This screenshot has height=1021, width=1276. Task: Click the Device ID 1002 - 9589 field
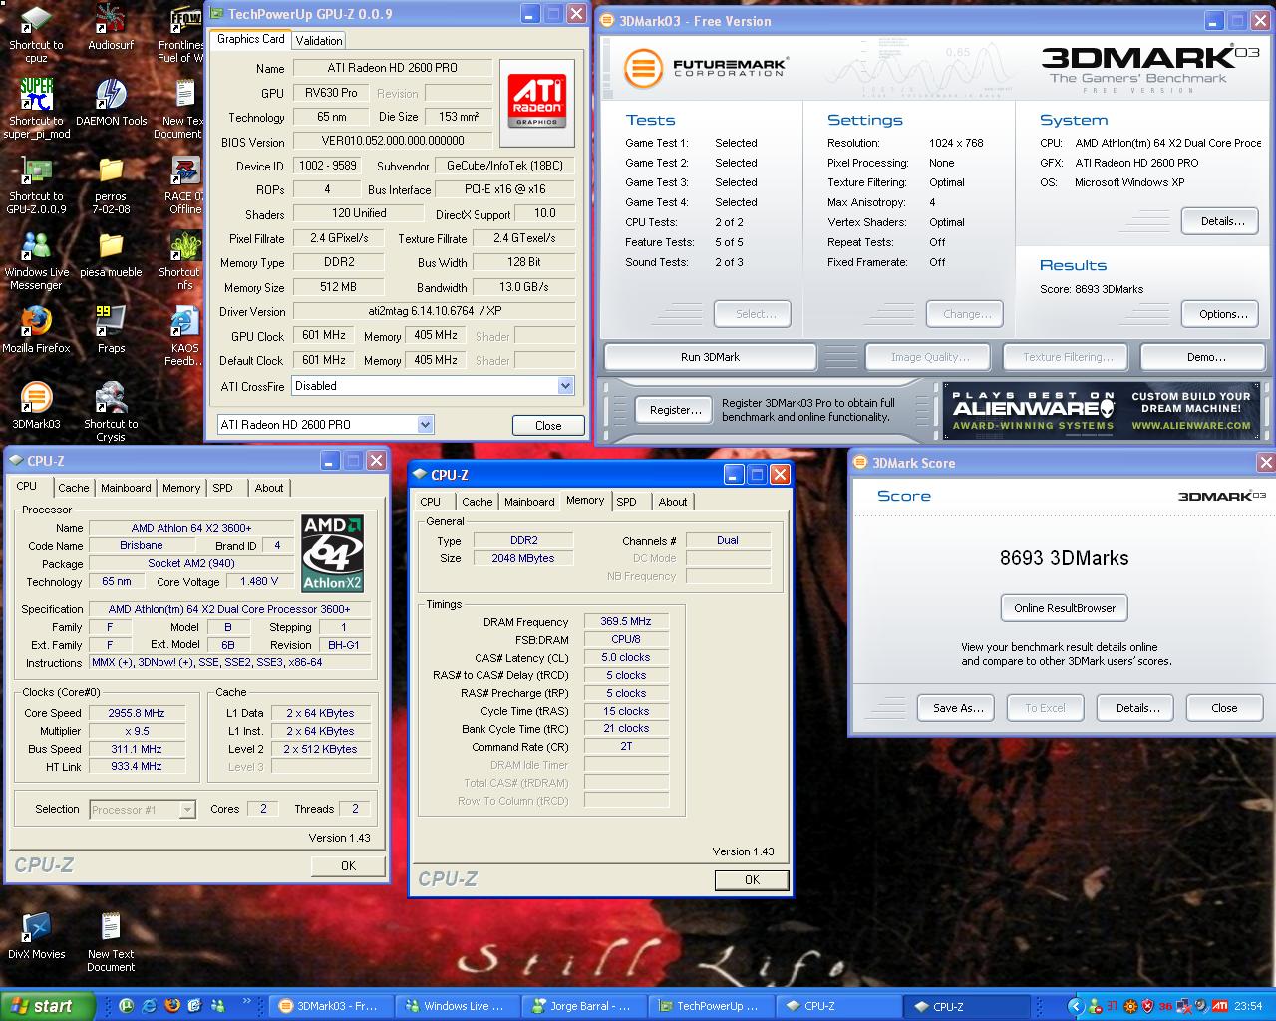328,166
